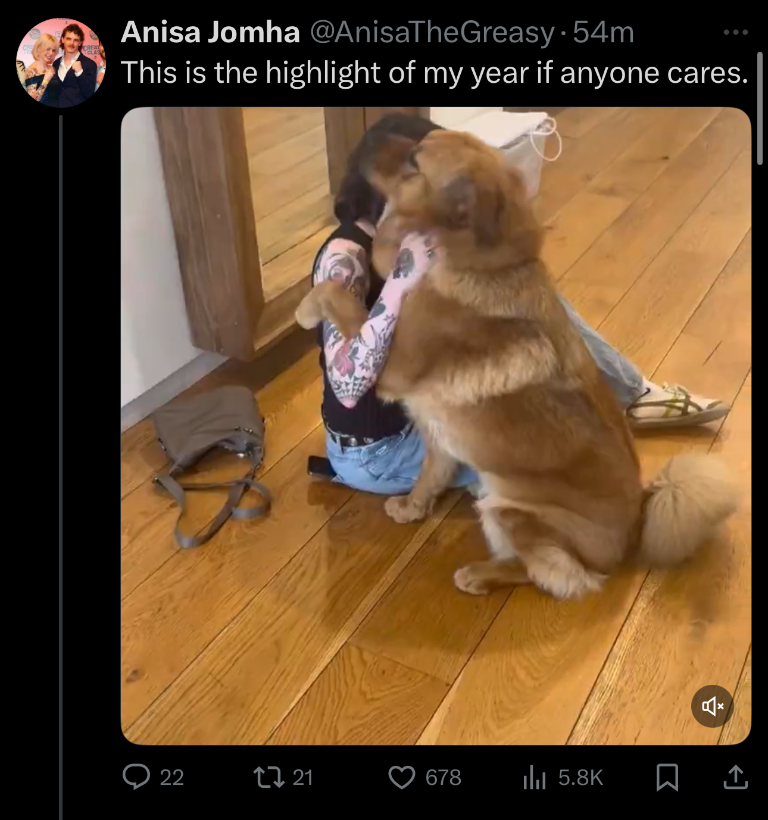Image resolution: width=768 pixels, height=820 pixels.
Task: Click the 5.8K views count
Action: [x=580, y=778]
